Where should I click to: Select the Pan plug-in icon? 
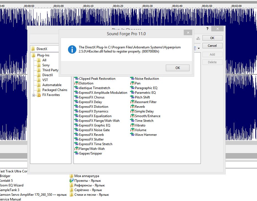(132, 83)
